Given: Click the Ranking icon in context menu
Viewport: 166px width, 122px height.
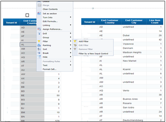Looking at the screenshot, I should click(39, 45).
